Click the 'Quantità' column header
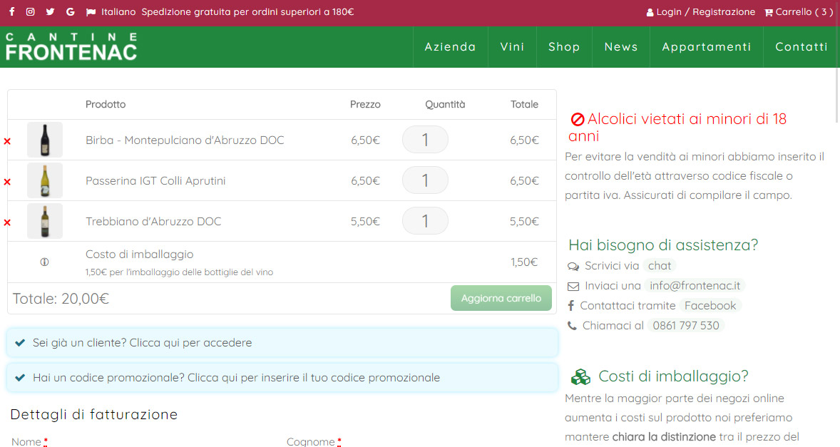This screenshot has width=840, height=447. (445, 104)
